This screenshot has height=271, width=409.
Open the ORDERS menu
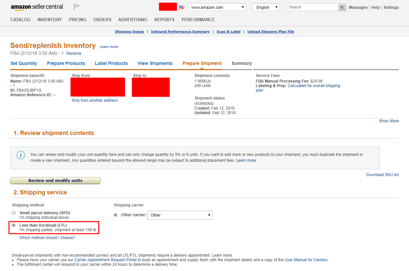point(102,19)
